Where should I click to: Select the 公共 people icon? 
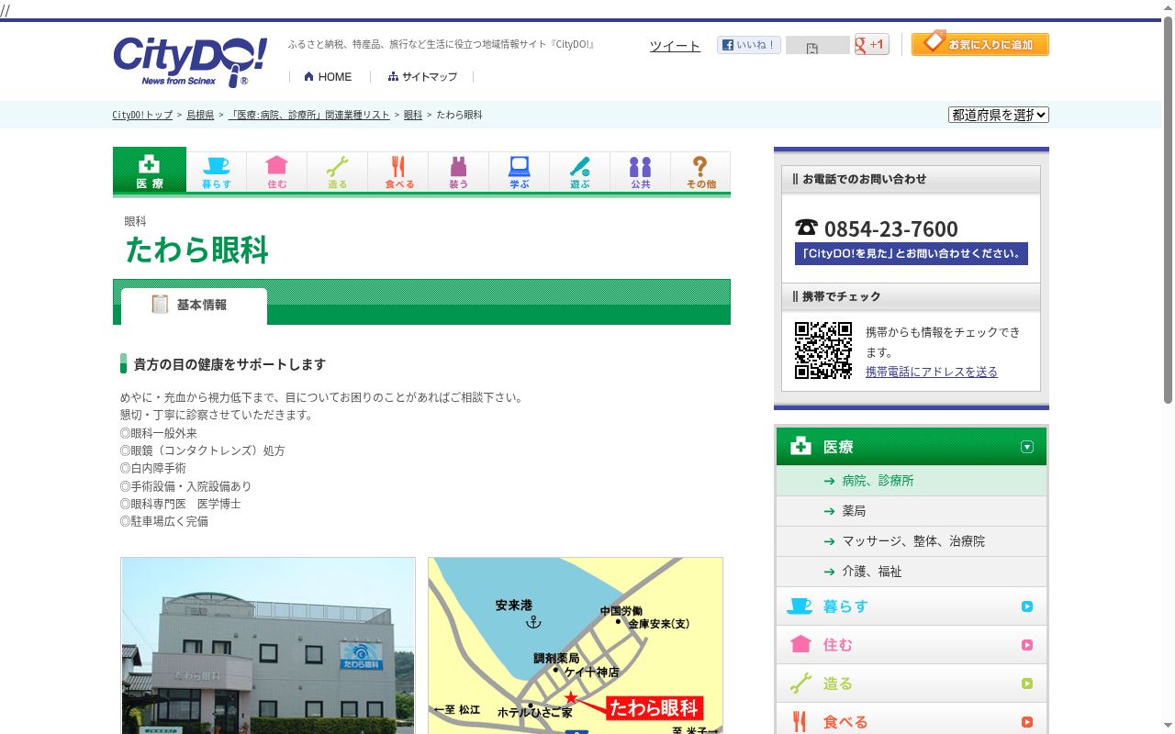click(641, 172)
